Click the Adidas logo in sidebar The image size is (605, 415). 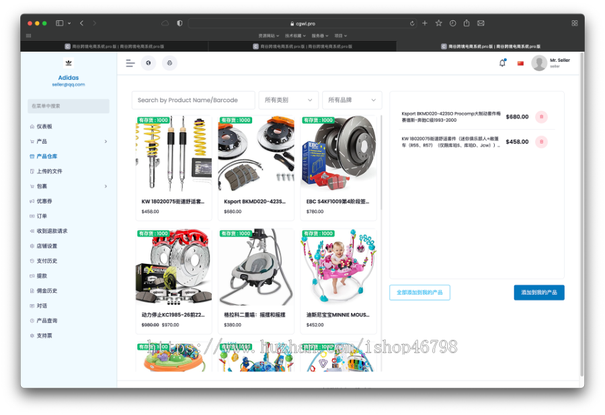point(68,63)
